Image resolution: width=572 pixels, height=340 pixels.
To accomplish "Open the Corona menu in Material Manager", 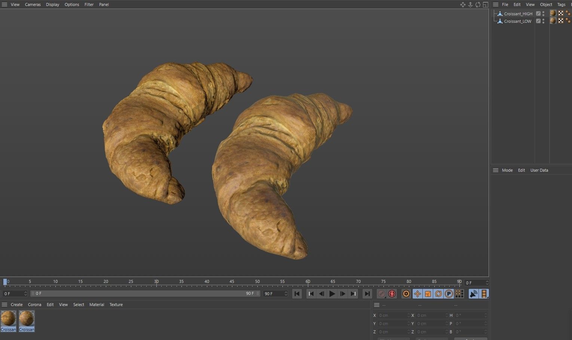I will 34,305.
